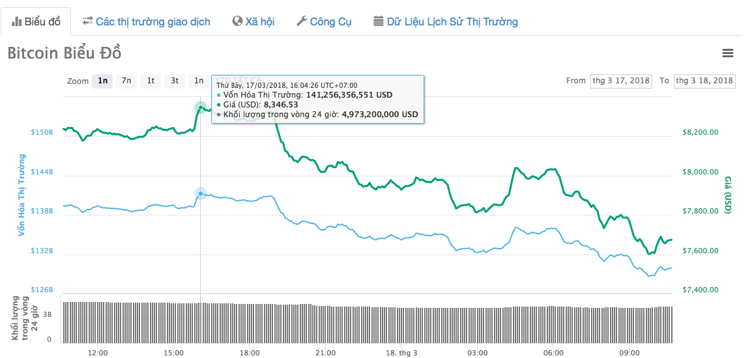This screenshot has height=358, width=752.
Task: Click the Bitcoin Biểu Đồ heading
Action: pos(65,53)
